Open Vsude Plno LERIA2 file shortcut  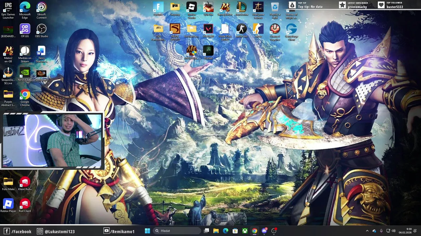tap(225, 32)
